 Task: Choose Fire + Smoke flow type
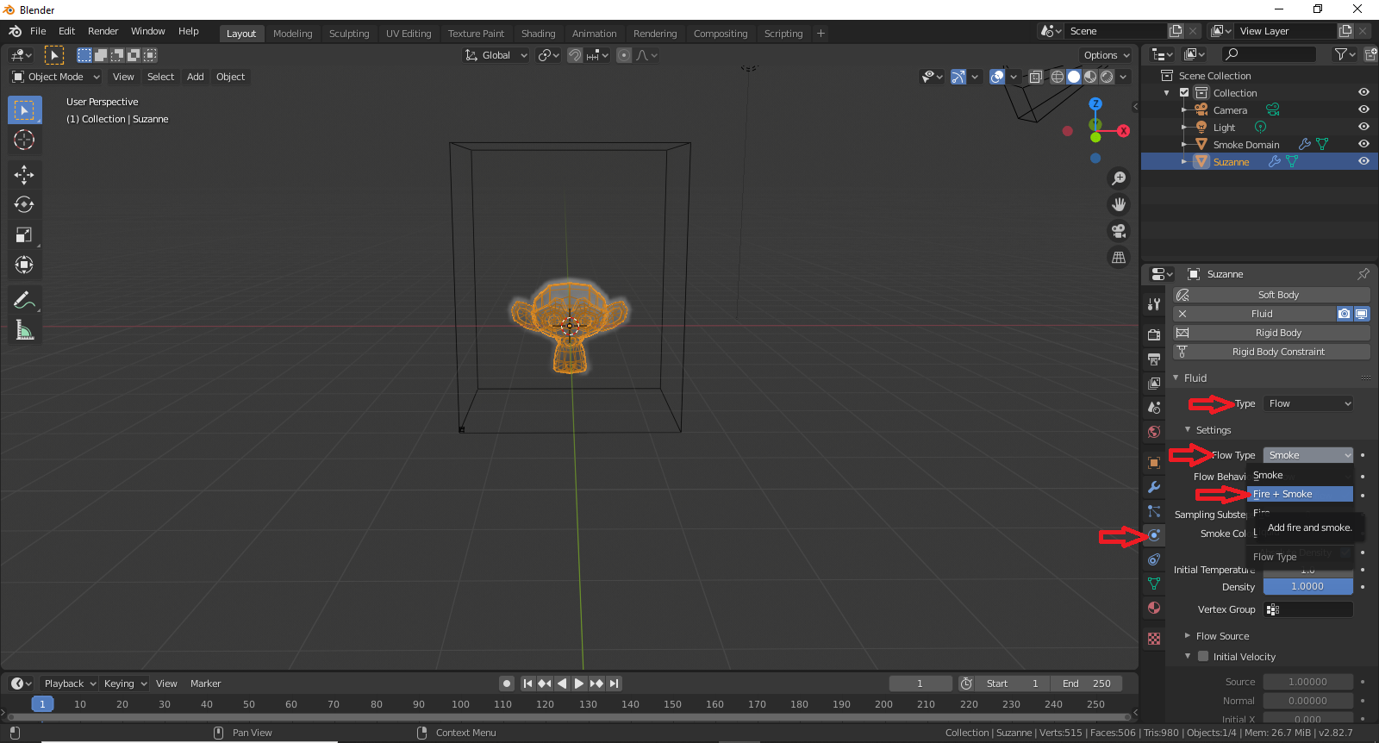1301,494
